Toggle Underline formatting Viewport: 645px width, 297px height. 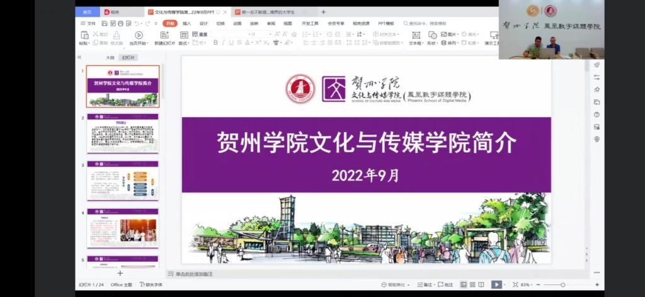click(x=231, y=43)
